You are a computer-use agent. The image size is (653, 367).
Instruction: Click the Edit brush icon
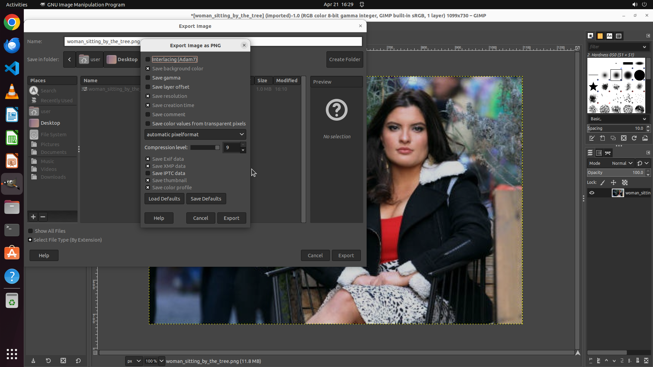(592, 138)
